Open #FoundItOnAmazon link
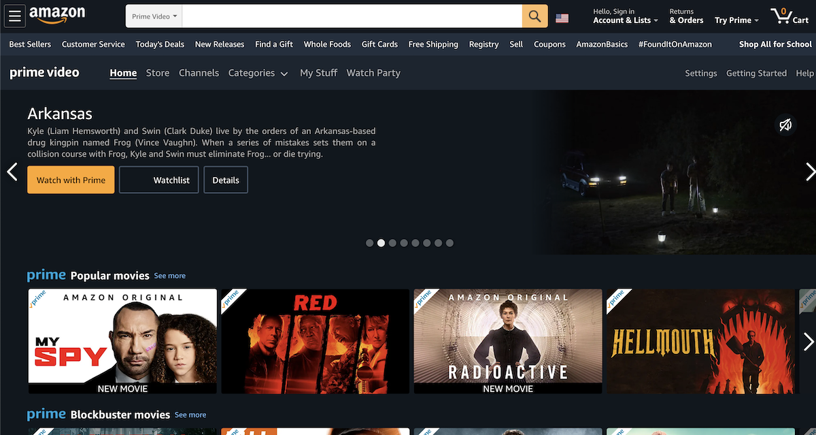The image size is (816, 435). click(x=675, y=44)
